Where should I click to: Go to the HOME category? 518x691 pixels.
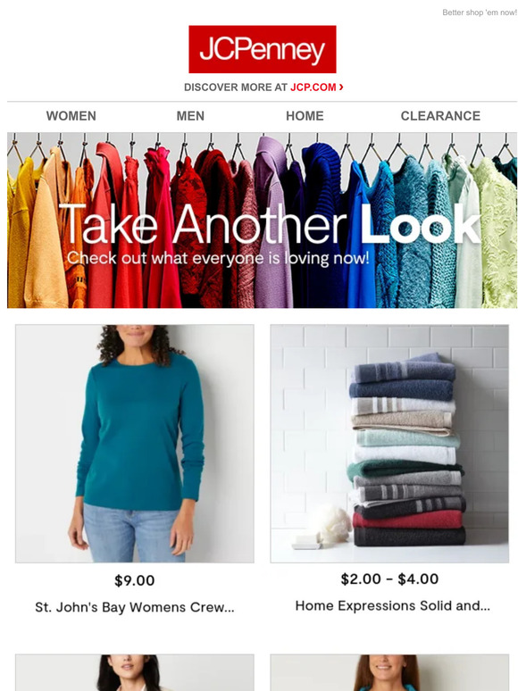click(x=305, y=116)
